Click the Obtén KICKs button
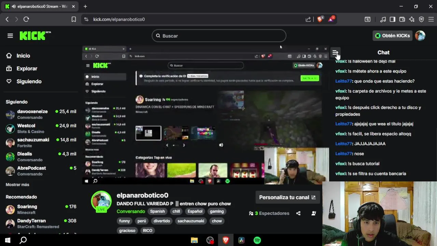 pyautogui.click(x=392, y=36)
